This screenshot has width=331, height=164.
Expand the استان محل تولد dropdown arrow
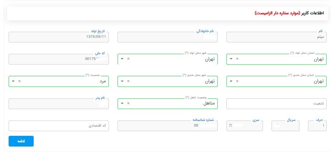(231, 59)
